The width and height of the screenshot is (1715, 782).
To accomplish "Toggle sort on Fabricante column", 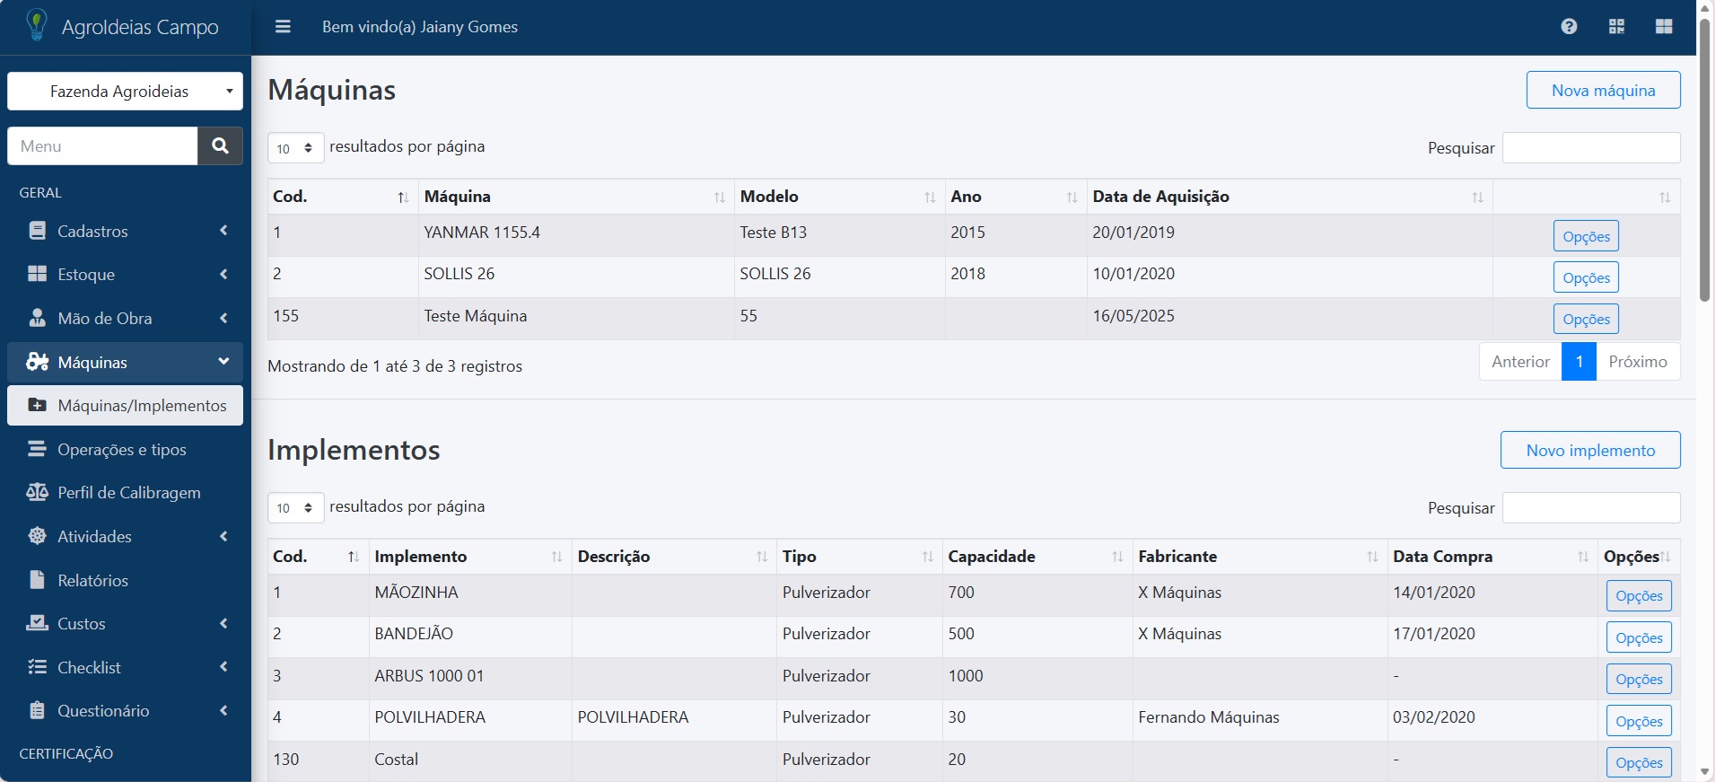I will 1372,557.
